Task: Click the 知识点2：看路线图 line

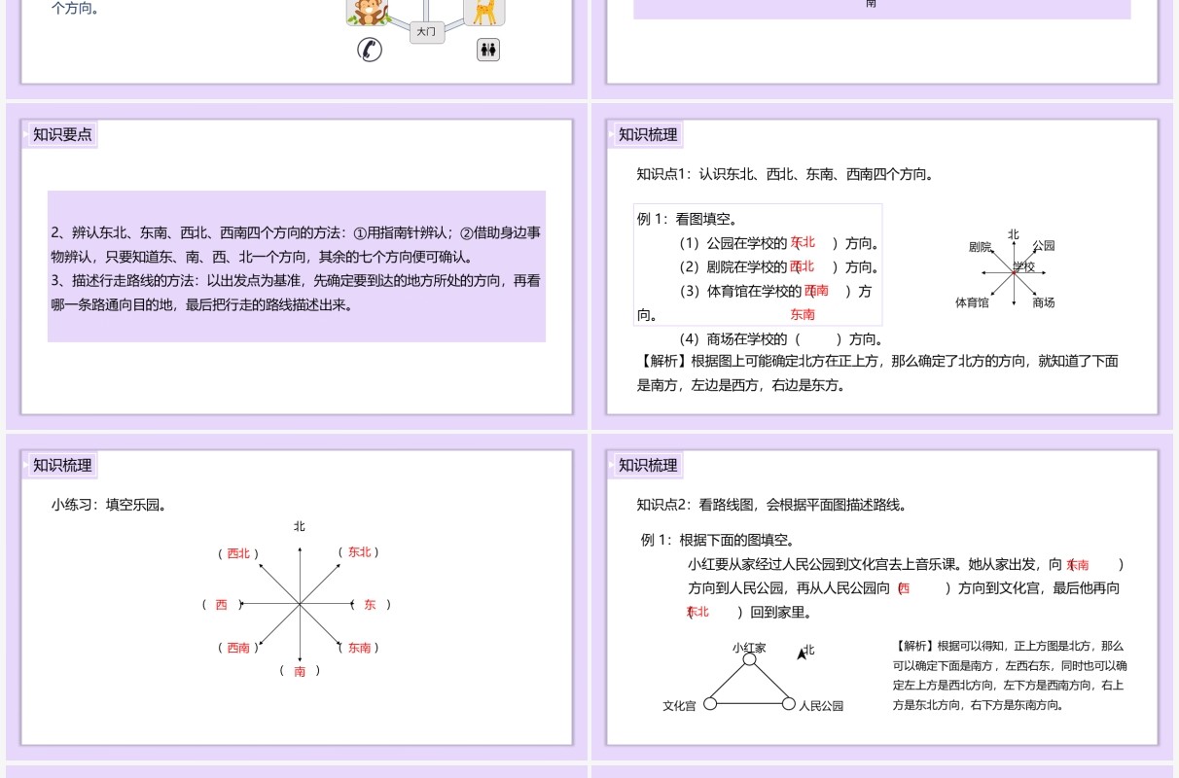Action: click(x=771, y=505)
